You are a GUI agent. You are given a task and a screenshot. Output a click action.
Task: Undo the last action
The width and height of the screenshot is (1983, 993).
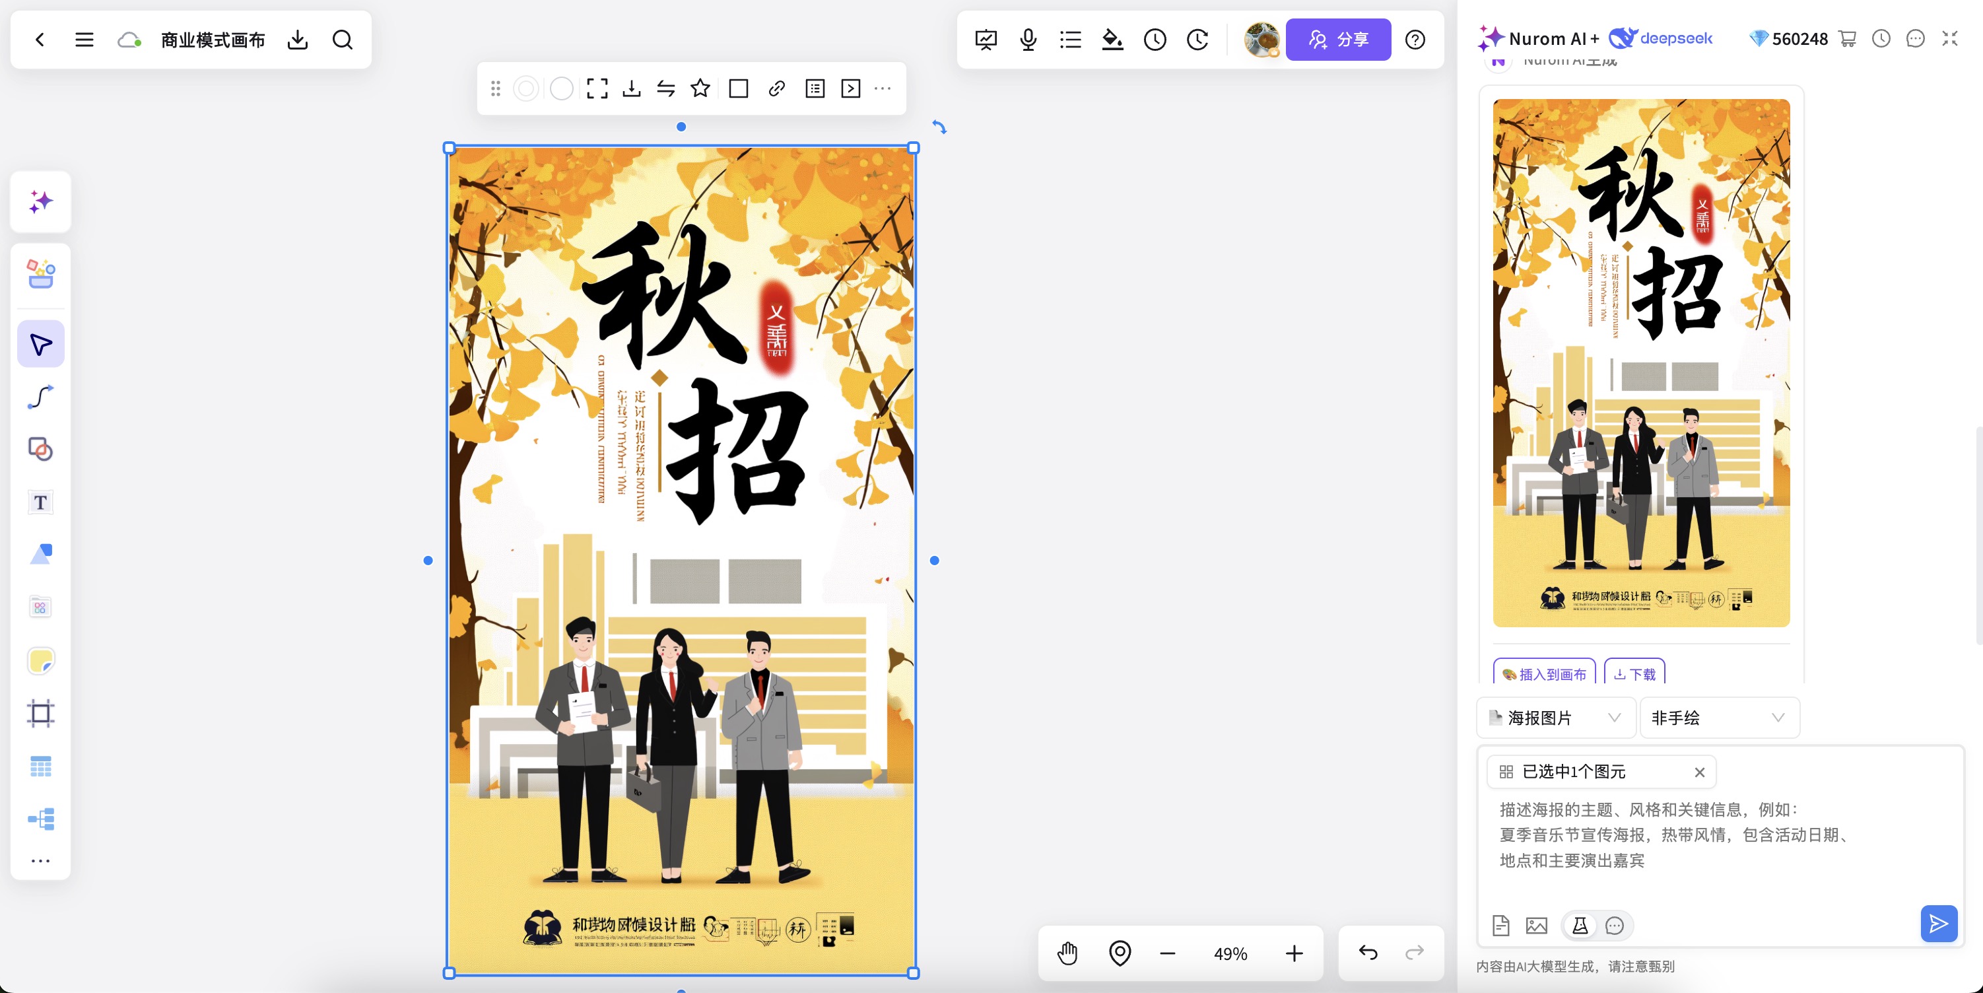[x=1368, y=953]
